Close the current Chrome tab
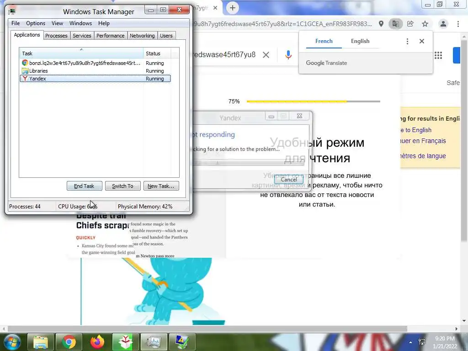468x351 pixels. tap(215, 8)
